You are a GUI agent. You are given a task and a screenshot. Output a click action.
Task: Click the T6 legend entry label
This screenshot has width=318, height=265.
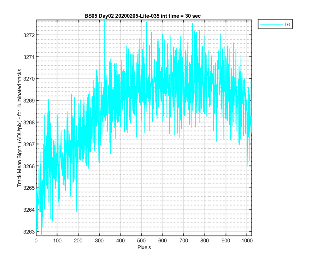287,24
